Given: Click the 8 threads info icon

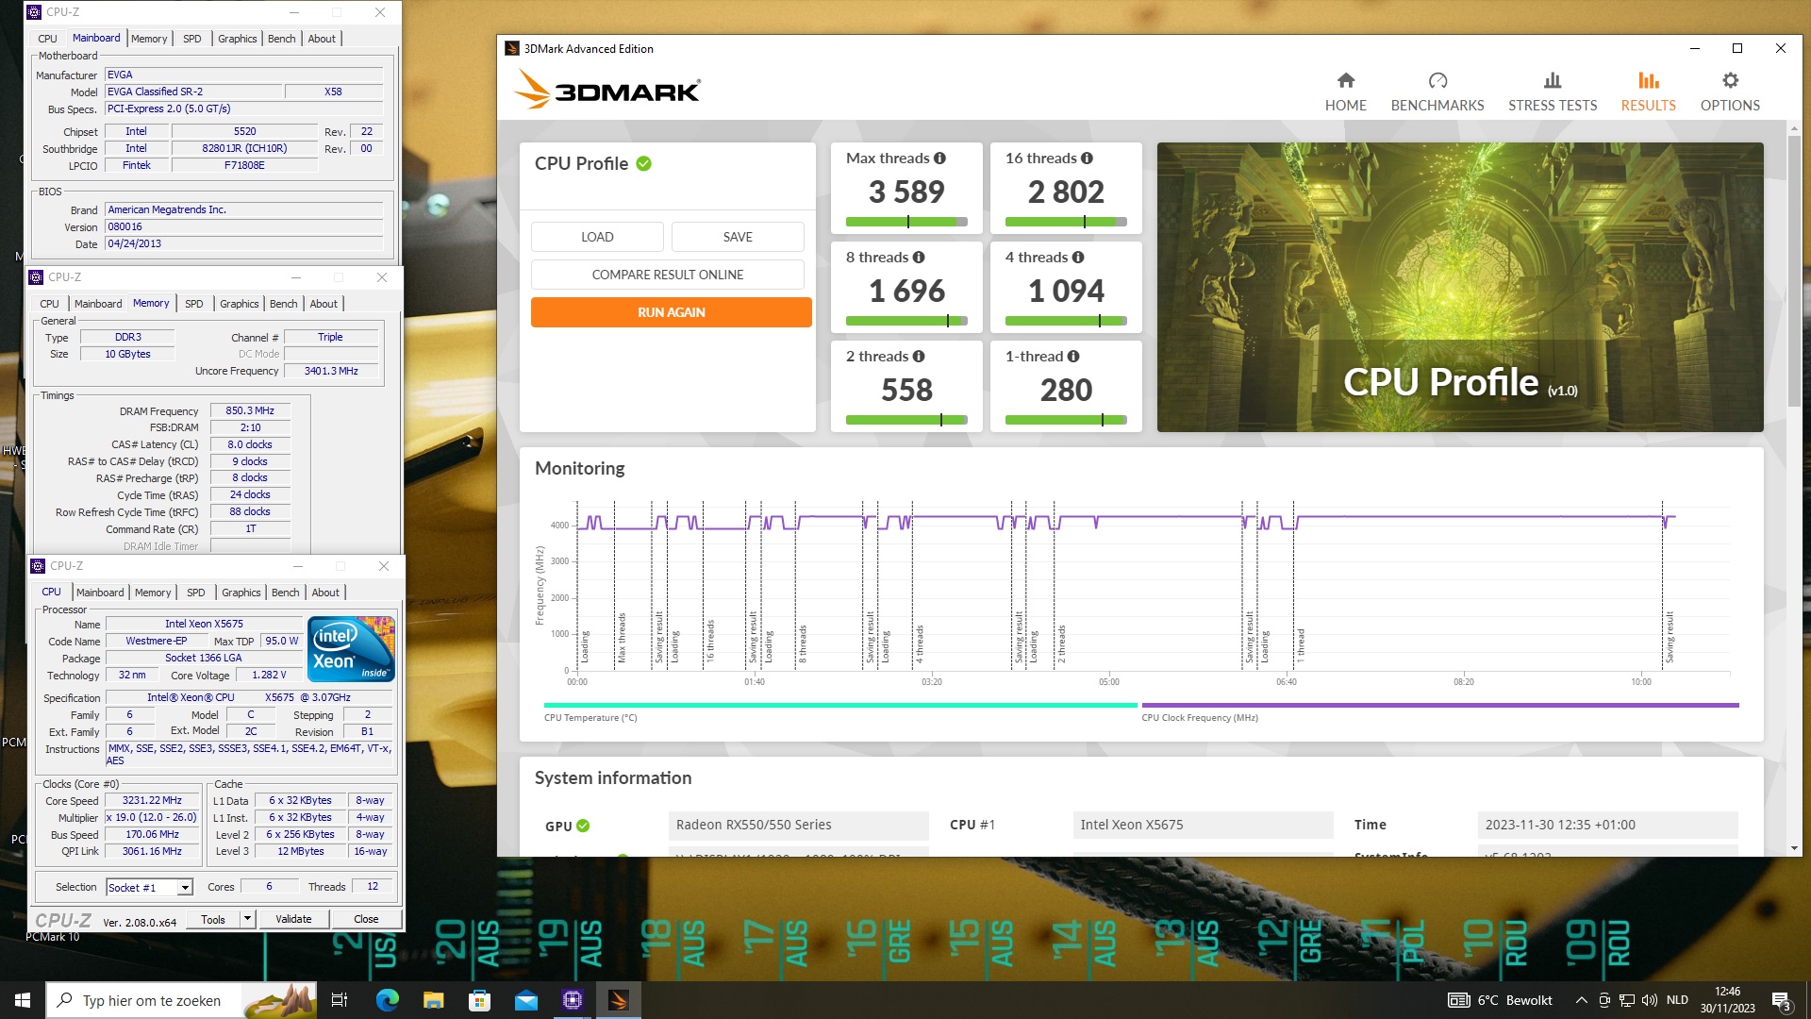Looking at the screenshot, I should tap(919, 258).
